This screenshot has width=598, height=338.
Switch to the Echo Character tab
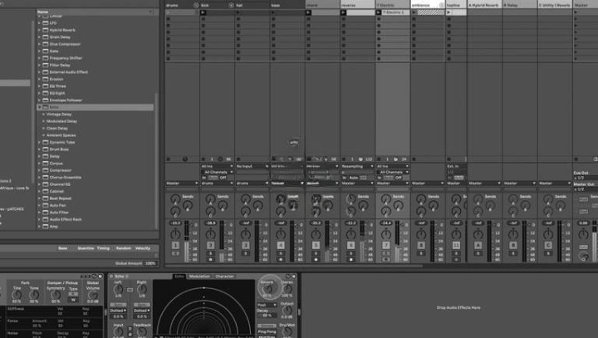224,277
